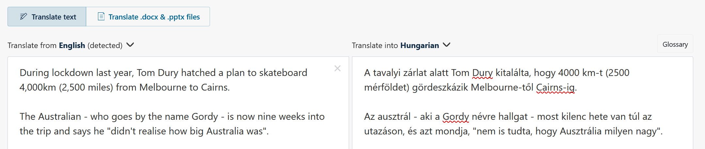Click the underlined word "Dury" in the translation
Screen dimensions: 705x149
tap(482, 73)
